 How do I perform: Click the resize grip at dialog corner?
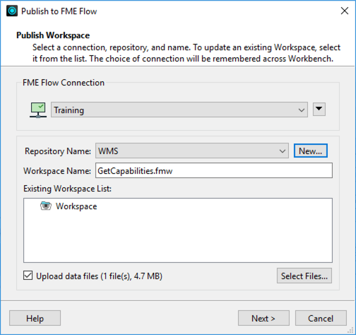click(x=350, y=330)
